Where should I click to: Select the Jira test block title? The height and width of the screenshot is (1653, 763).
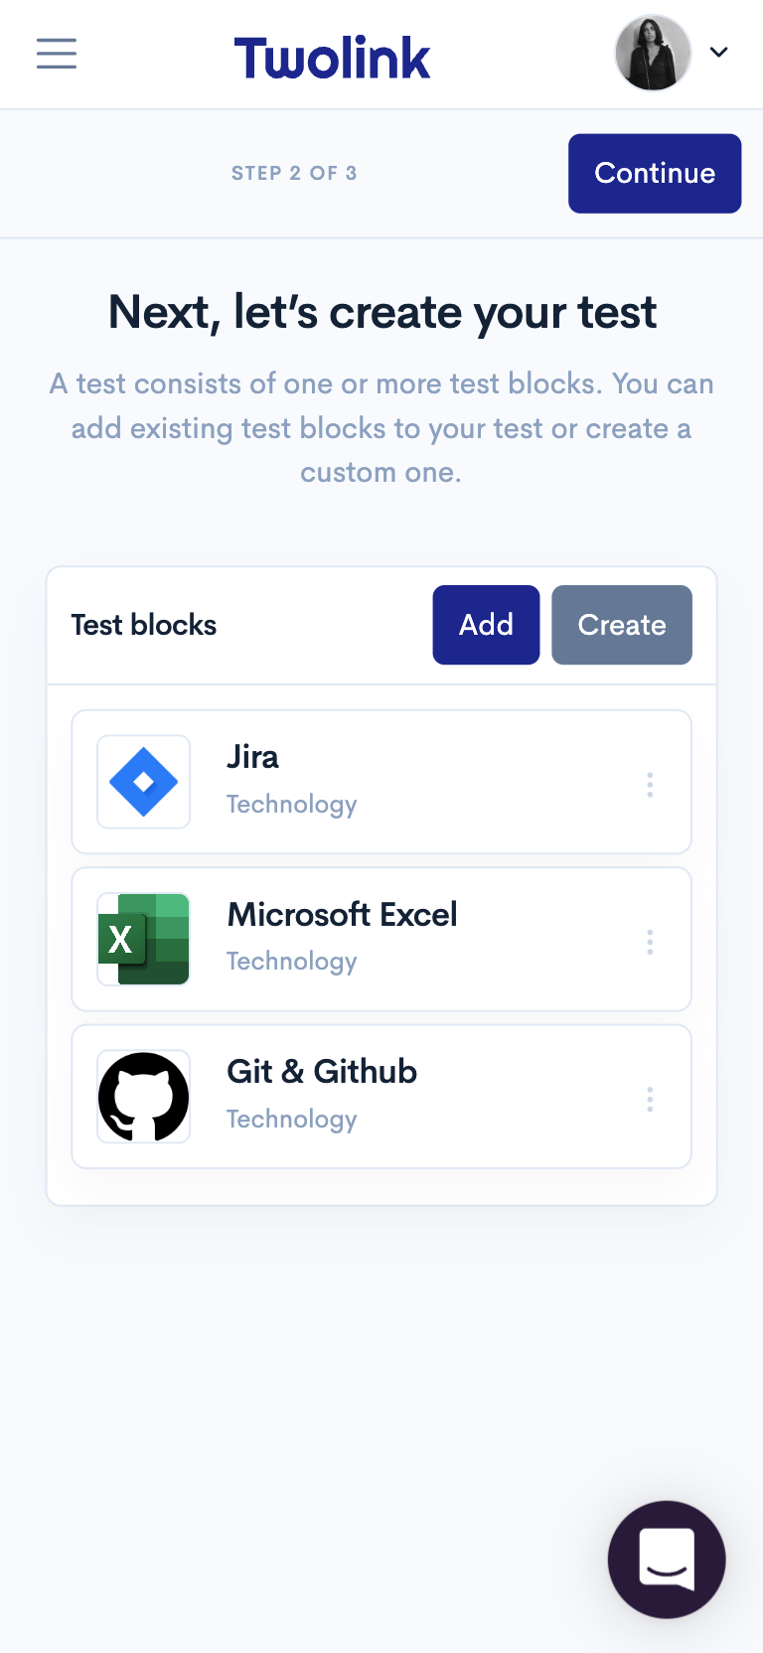[x=252, y=757]
